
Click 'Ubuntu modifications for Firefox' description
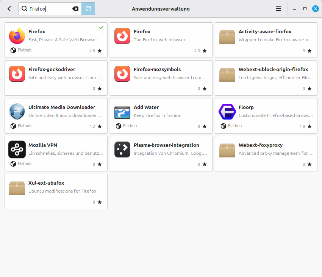point(62,191)
